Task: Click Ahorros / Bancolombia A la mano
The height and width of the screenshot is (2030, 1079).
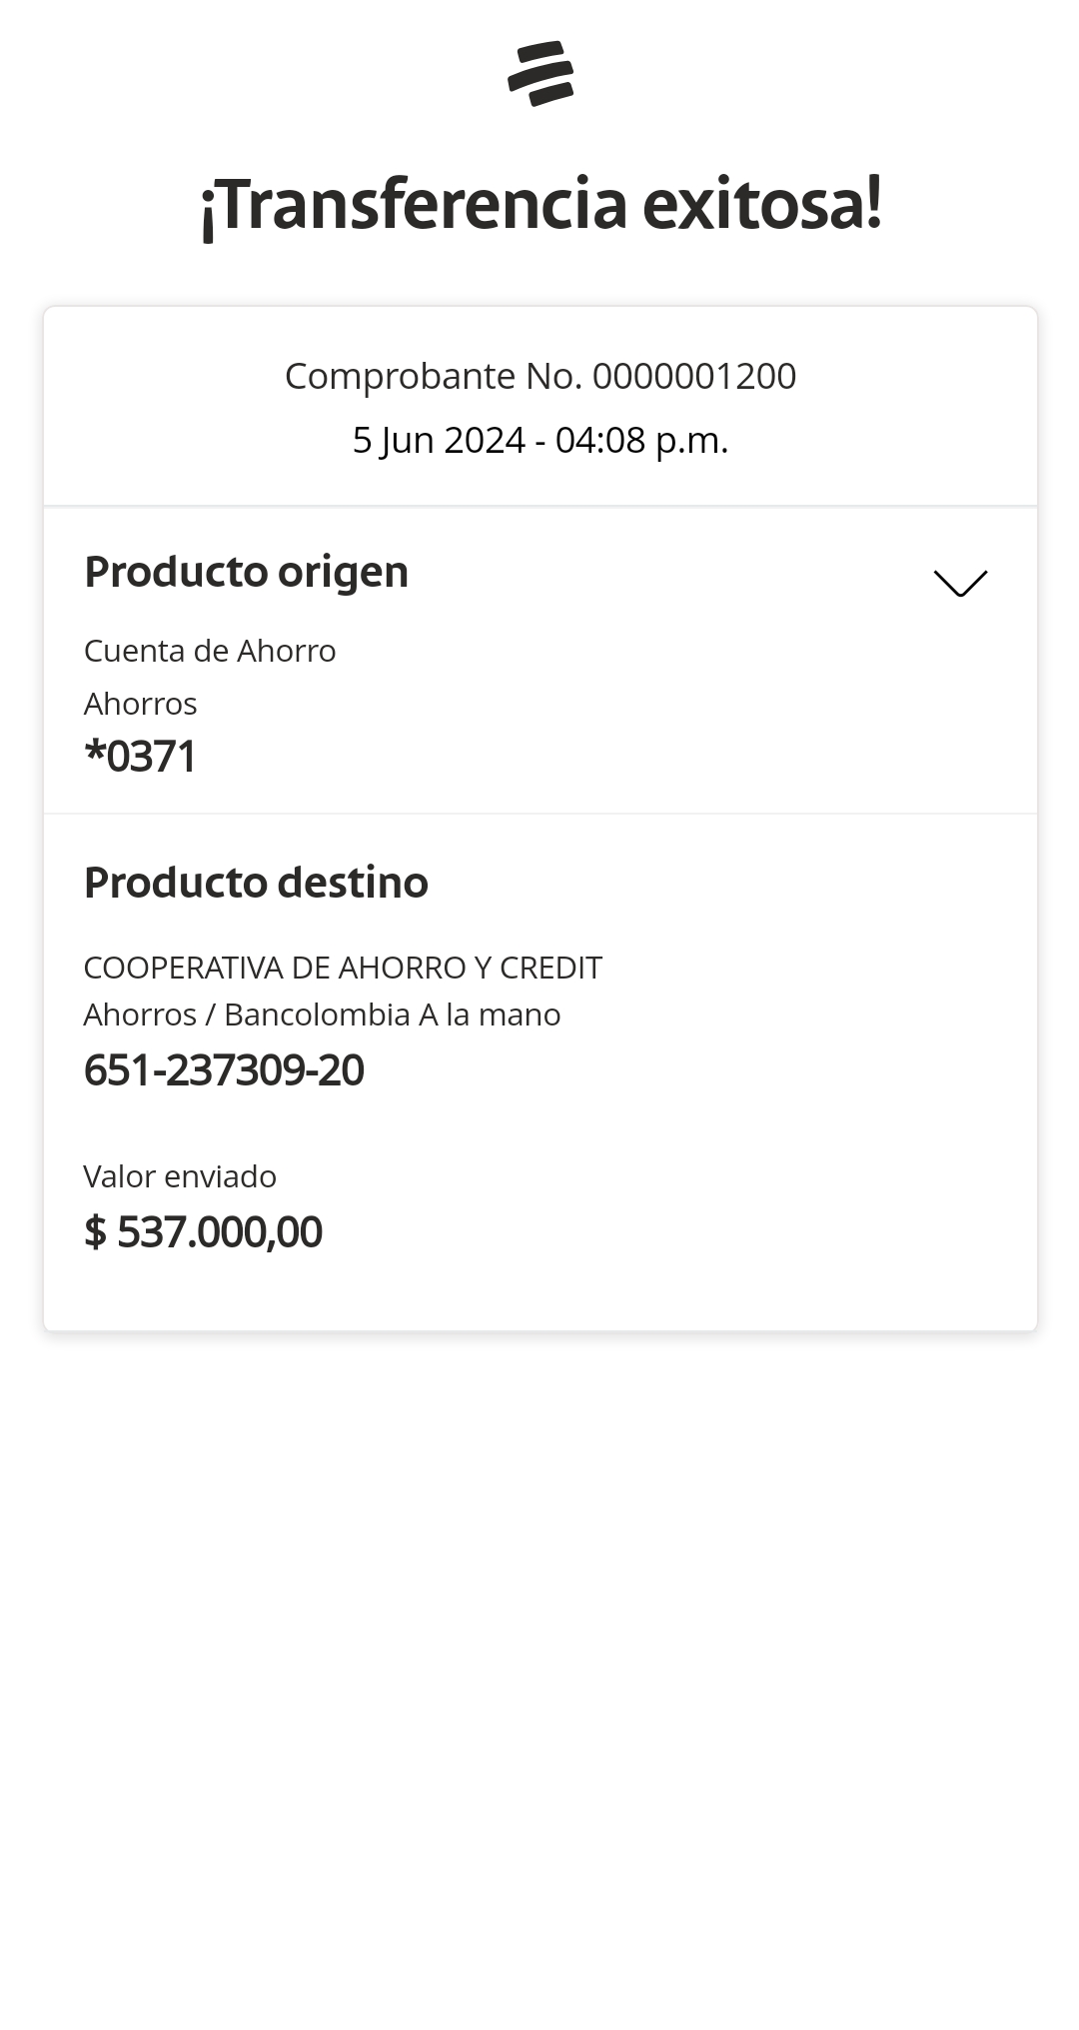Action: pos(322,1015)
